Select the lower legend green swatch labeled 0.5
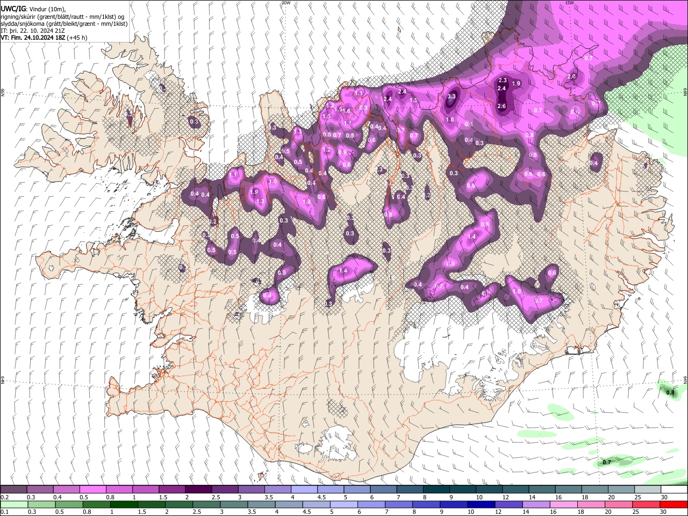Image resolution: width=688 pixels, height=516 pixels. (x=68, y=504)
